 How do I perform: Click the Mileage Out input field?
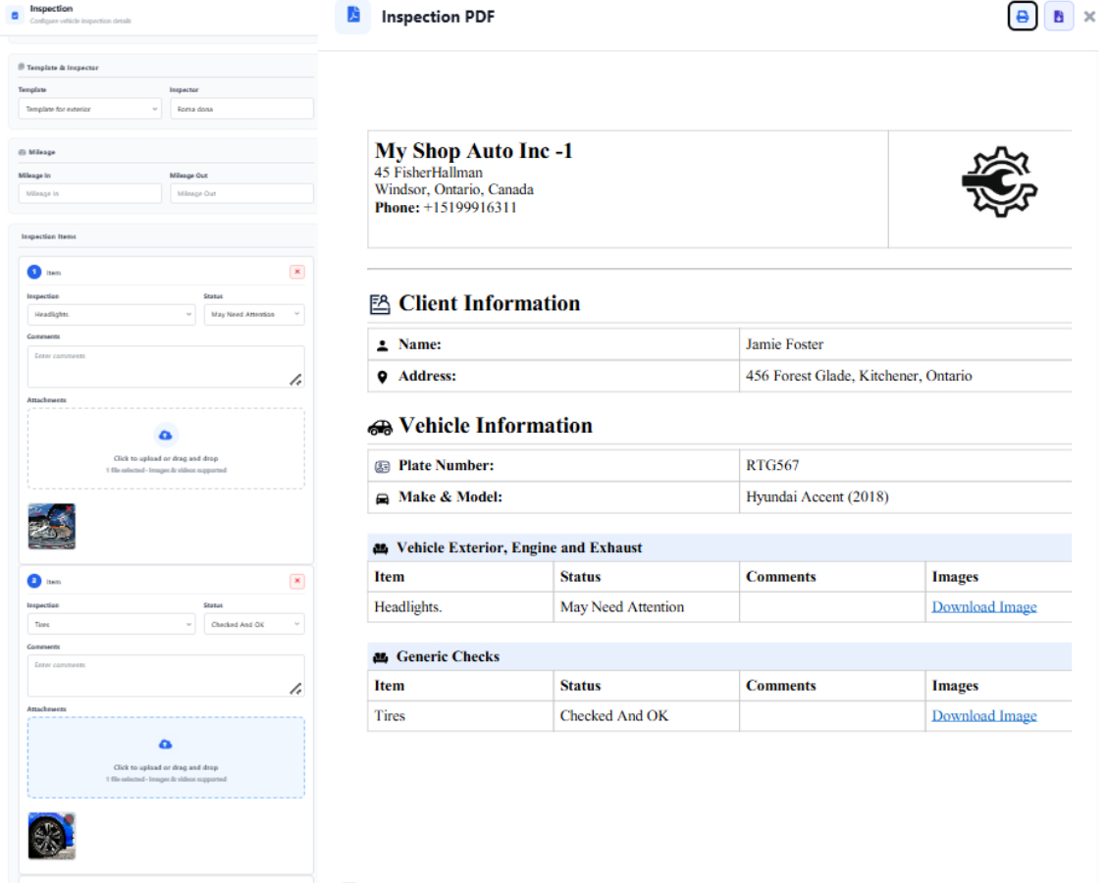pyautogui.click(x=241, y=194)
